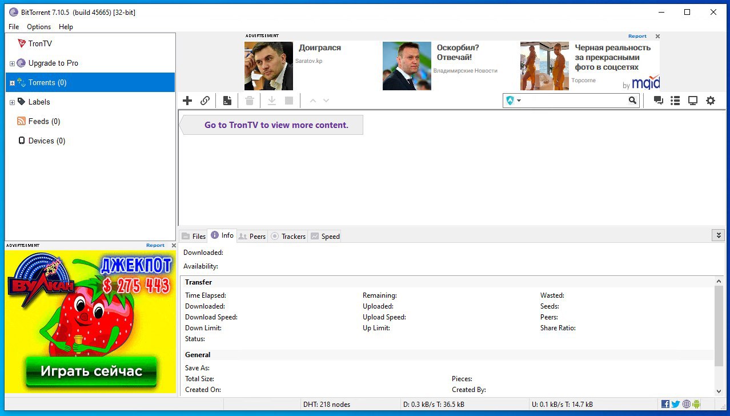Viewport: 730px width, 416px height.
Task: Close the top advertisement banner
Action: point(657,36)
